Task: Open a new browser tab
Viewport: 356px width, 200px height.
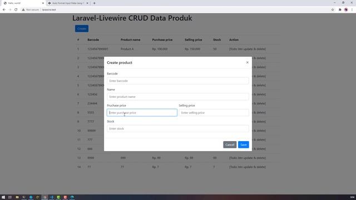Action: [94, 3]
